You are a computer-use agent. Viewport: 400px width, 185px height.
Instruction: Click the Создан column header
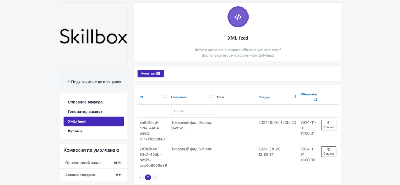264,97
